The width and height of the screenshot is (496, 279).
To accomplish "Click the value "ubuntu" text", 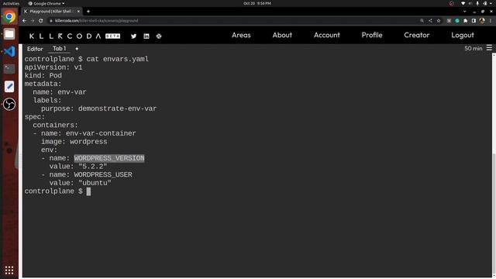I will click(x=95, y=183).
